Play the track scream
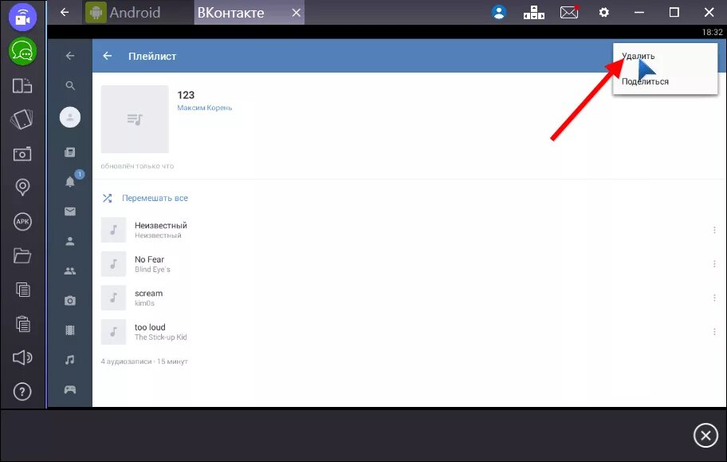The height and width of the screenshot is (462, 727). coord(409,298)
